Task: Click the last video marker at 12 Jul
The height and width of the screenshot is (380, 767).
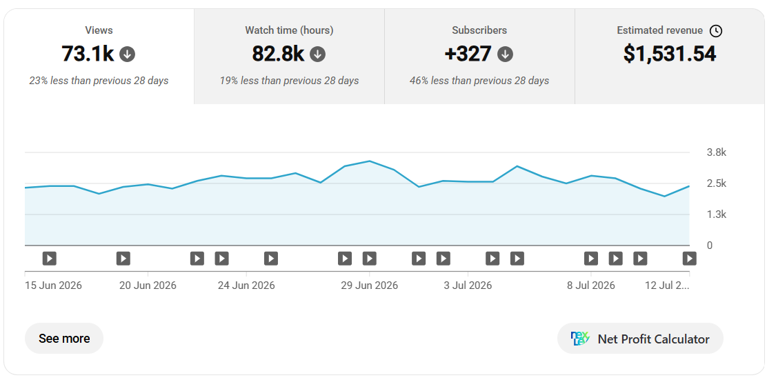Action: tap(689, 258)
